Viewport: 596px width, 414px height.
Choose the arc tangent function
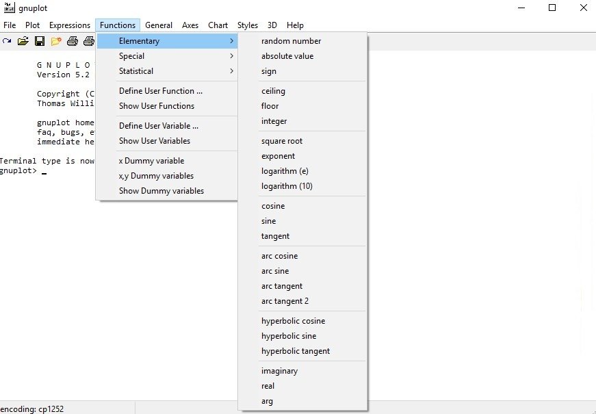(x=303, y=286)
